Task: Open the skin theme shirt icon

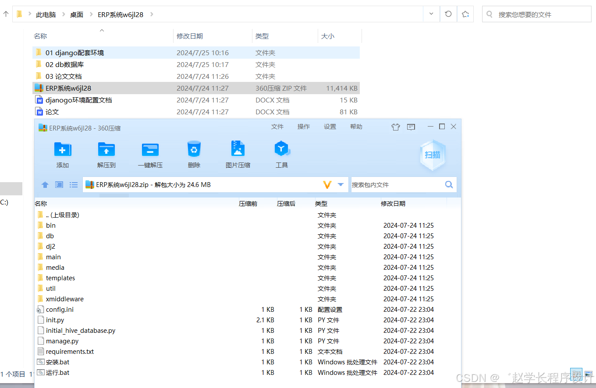Action: click(395, 127)
